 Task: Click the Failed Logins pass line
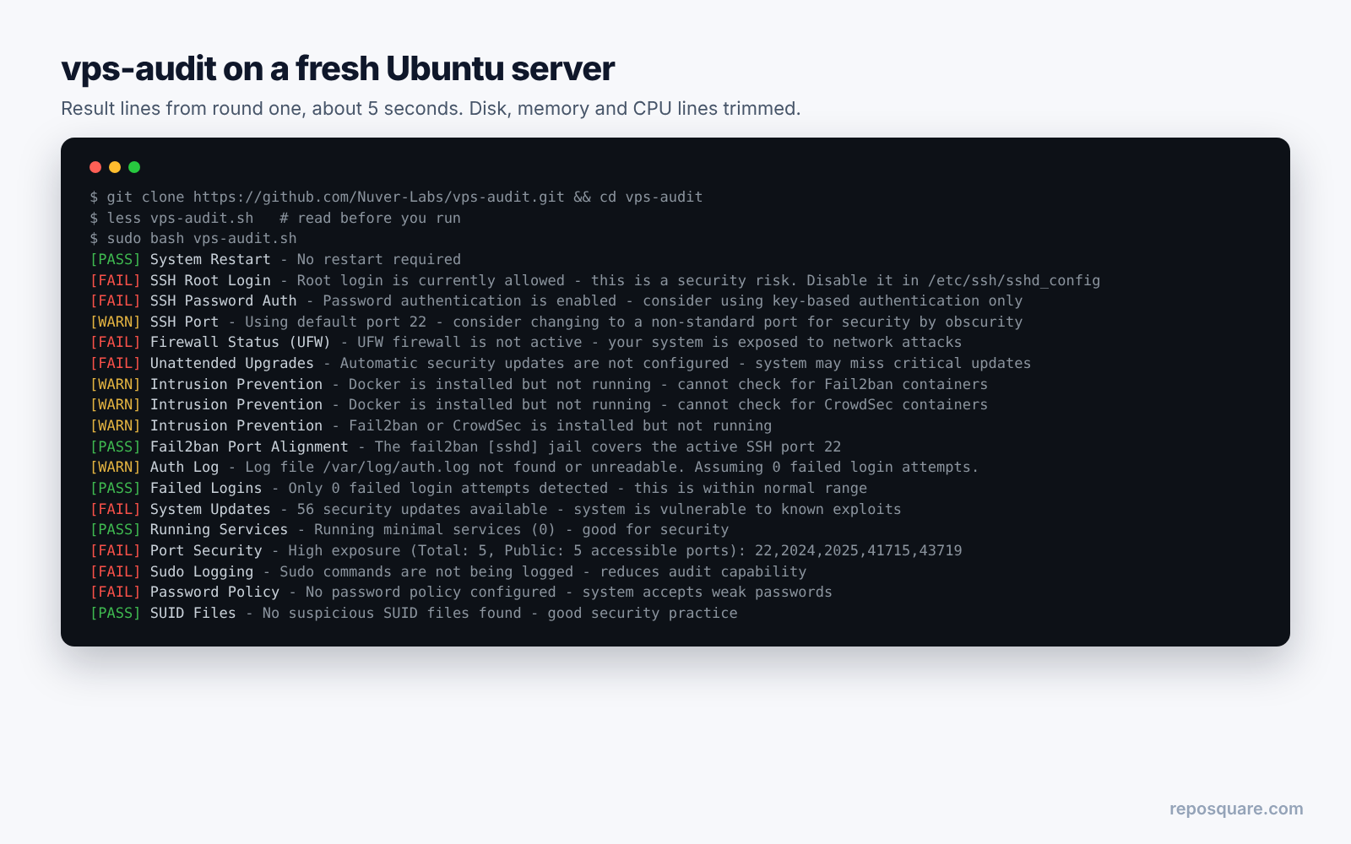[479, 488]
